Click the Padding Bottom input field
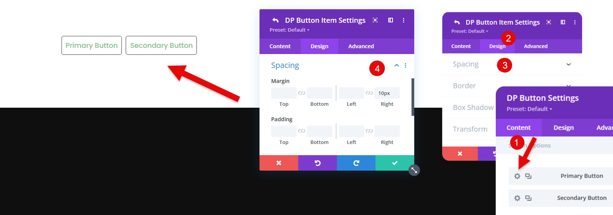 (319, 131)
